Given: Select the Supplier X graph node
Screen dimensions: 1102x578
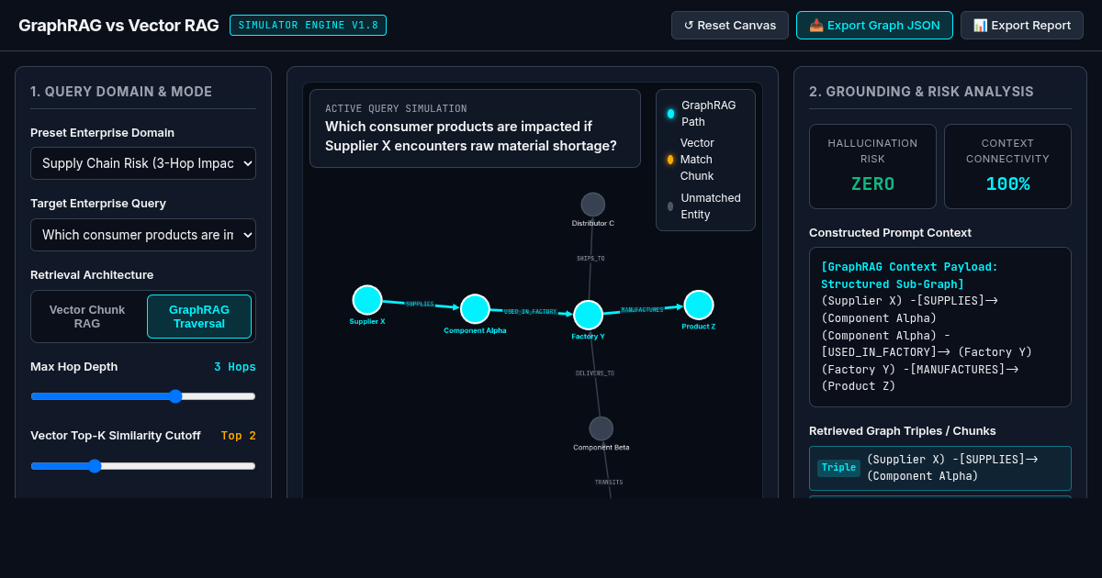Looking at the screenshot, I should click(x=367, y=300).
